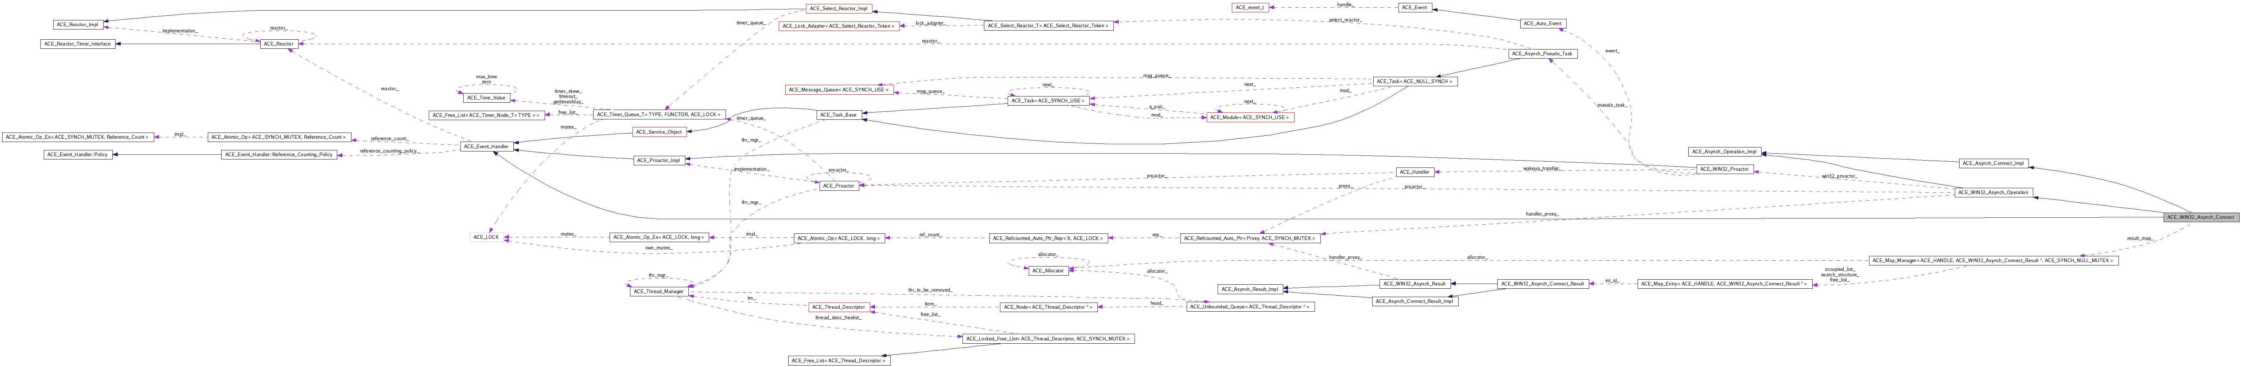Select the ACE_WIN32_Asynch_Result node

tap(1415, 284)
